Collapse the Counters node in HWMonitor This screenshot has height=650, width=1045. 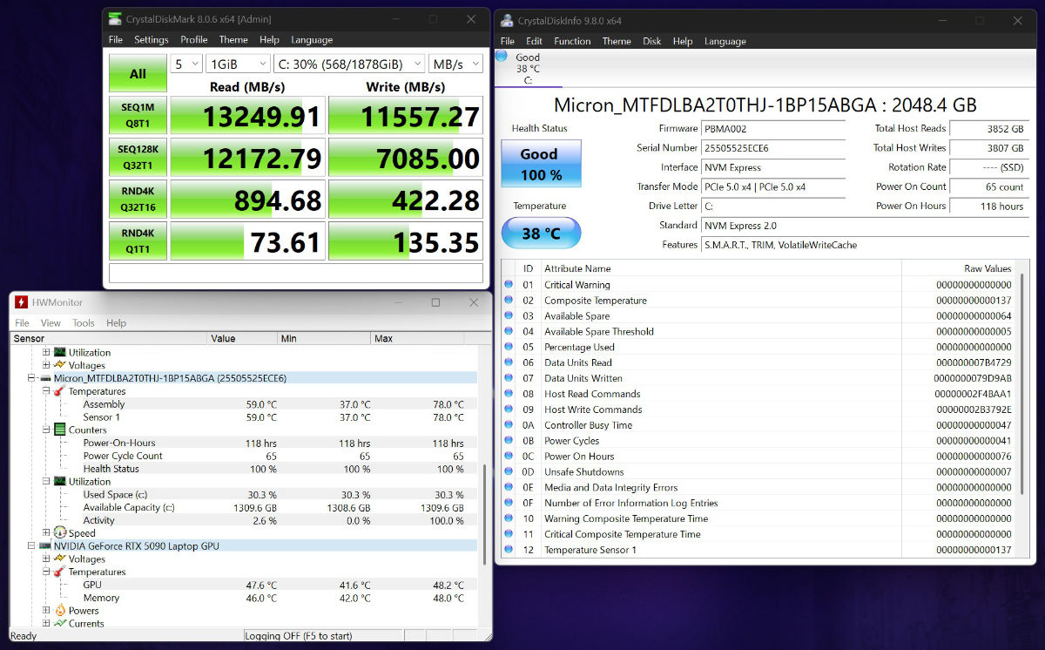(x=46, y=430)
